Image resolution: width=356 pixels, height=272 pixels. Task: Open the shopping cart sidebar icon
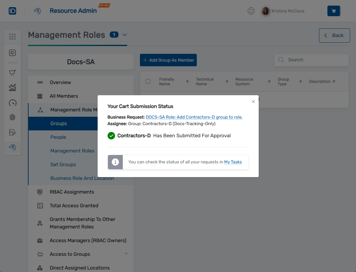(12, 72)
